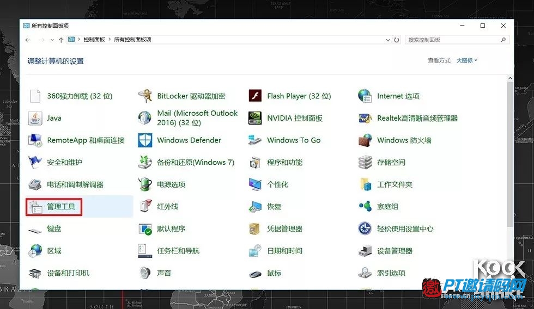Open the 索引选项 icon
This screenshot has height=309, width=534.
pos(365,273)
